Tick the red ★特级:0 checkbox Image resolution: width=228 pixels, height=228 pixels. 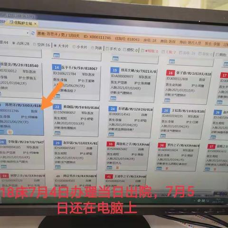tap(142, 50)
